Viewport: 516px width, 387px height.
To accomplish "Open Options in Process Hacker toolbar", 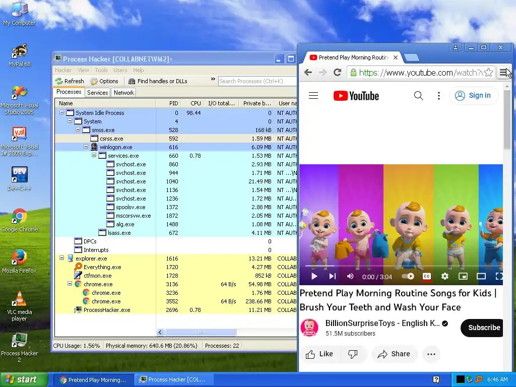I will 104,81.
